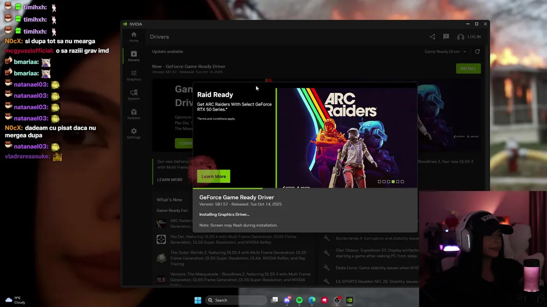Click the Pax Dei game icon

(161, 239)
